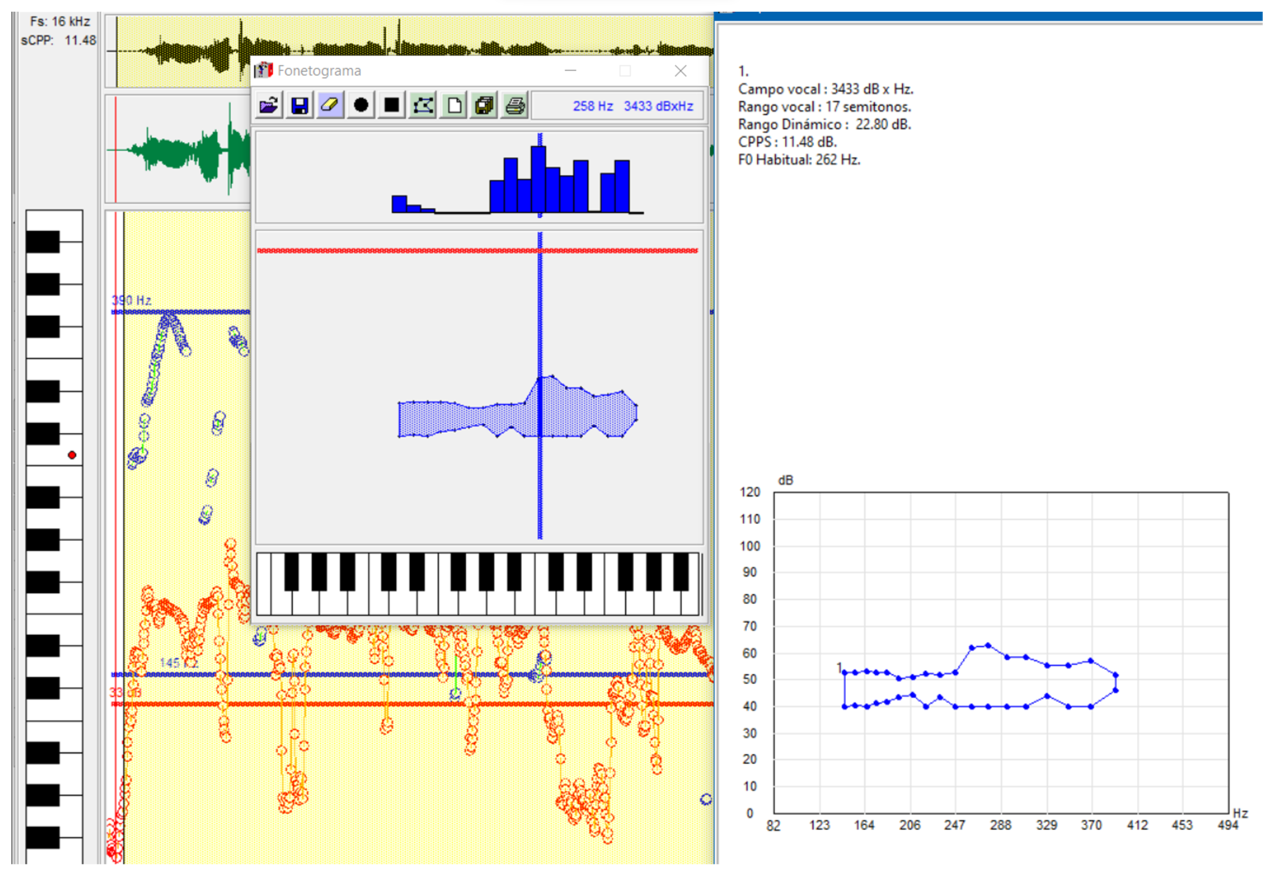This screenshot has width=1263, height=877.
Task: Click the 258 Hz readout field
Action: click(x=592, y=106)
